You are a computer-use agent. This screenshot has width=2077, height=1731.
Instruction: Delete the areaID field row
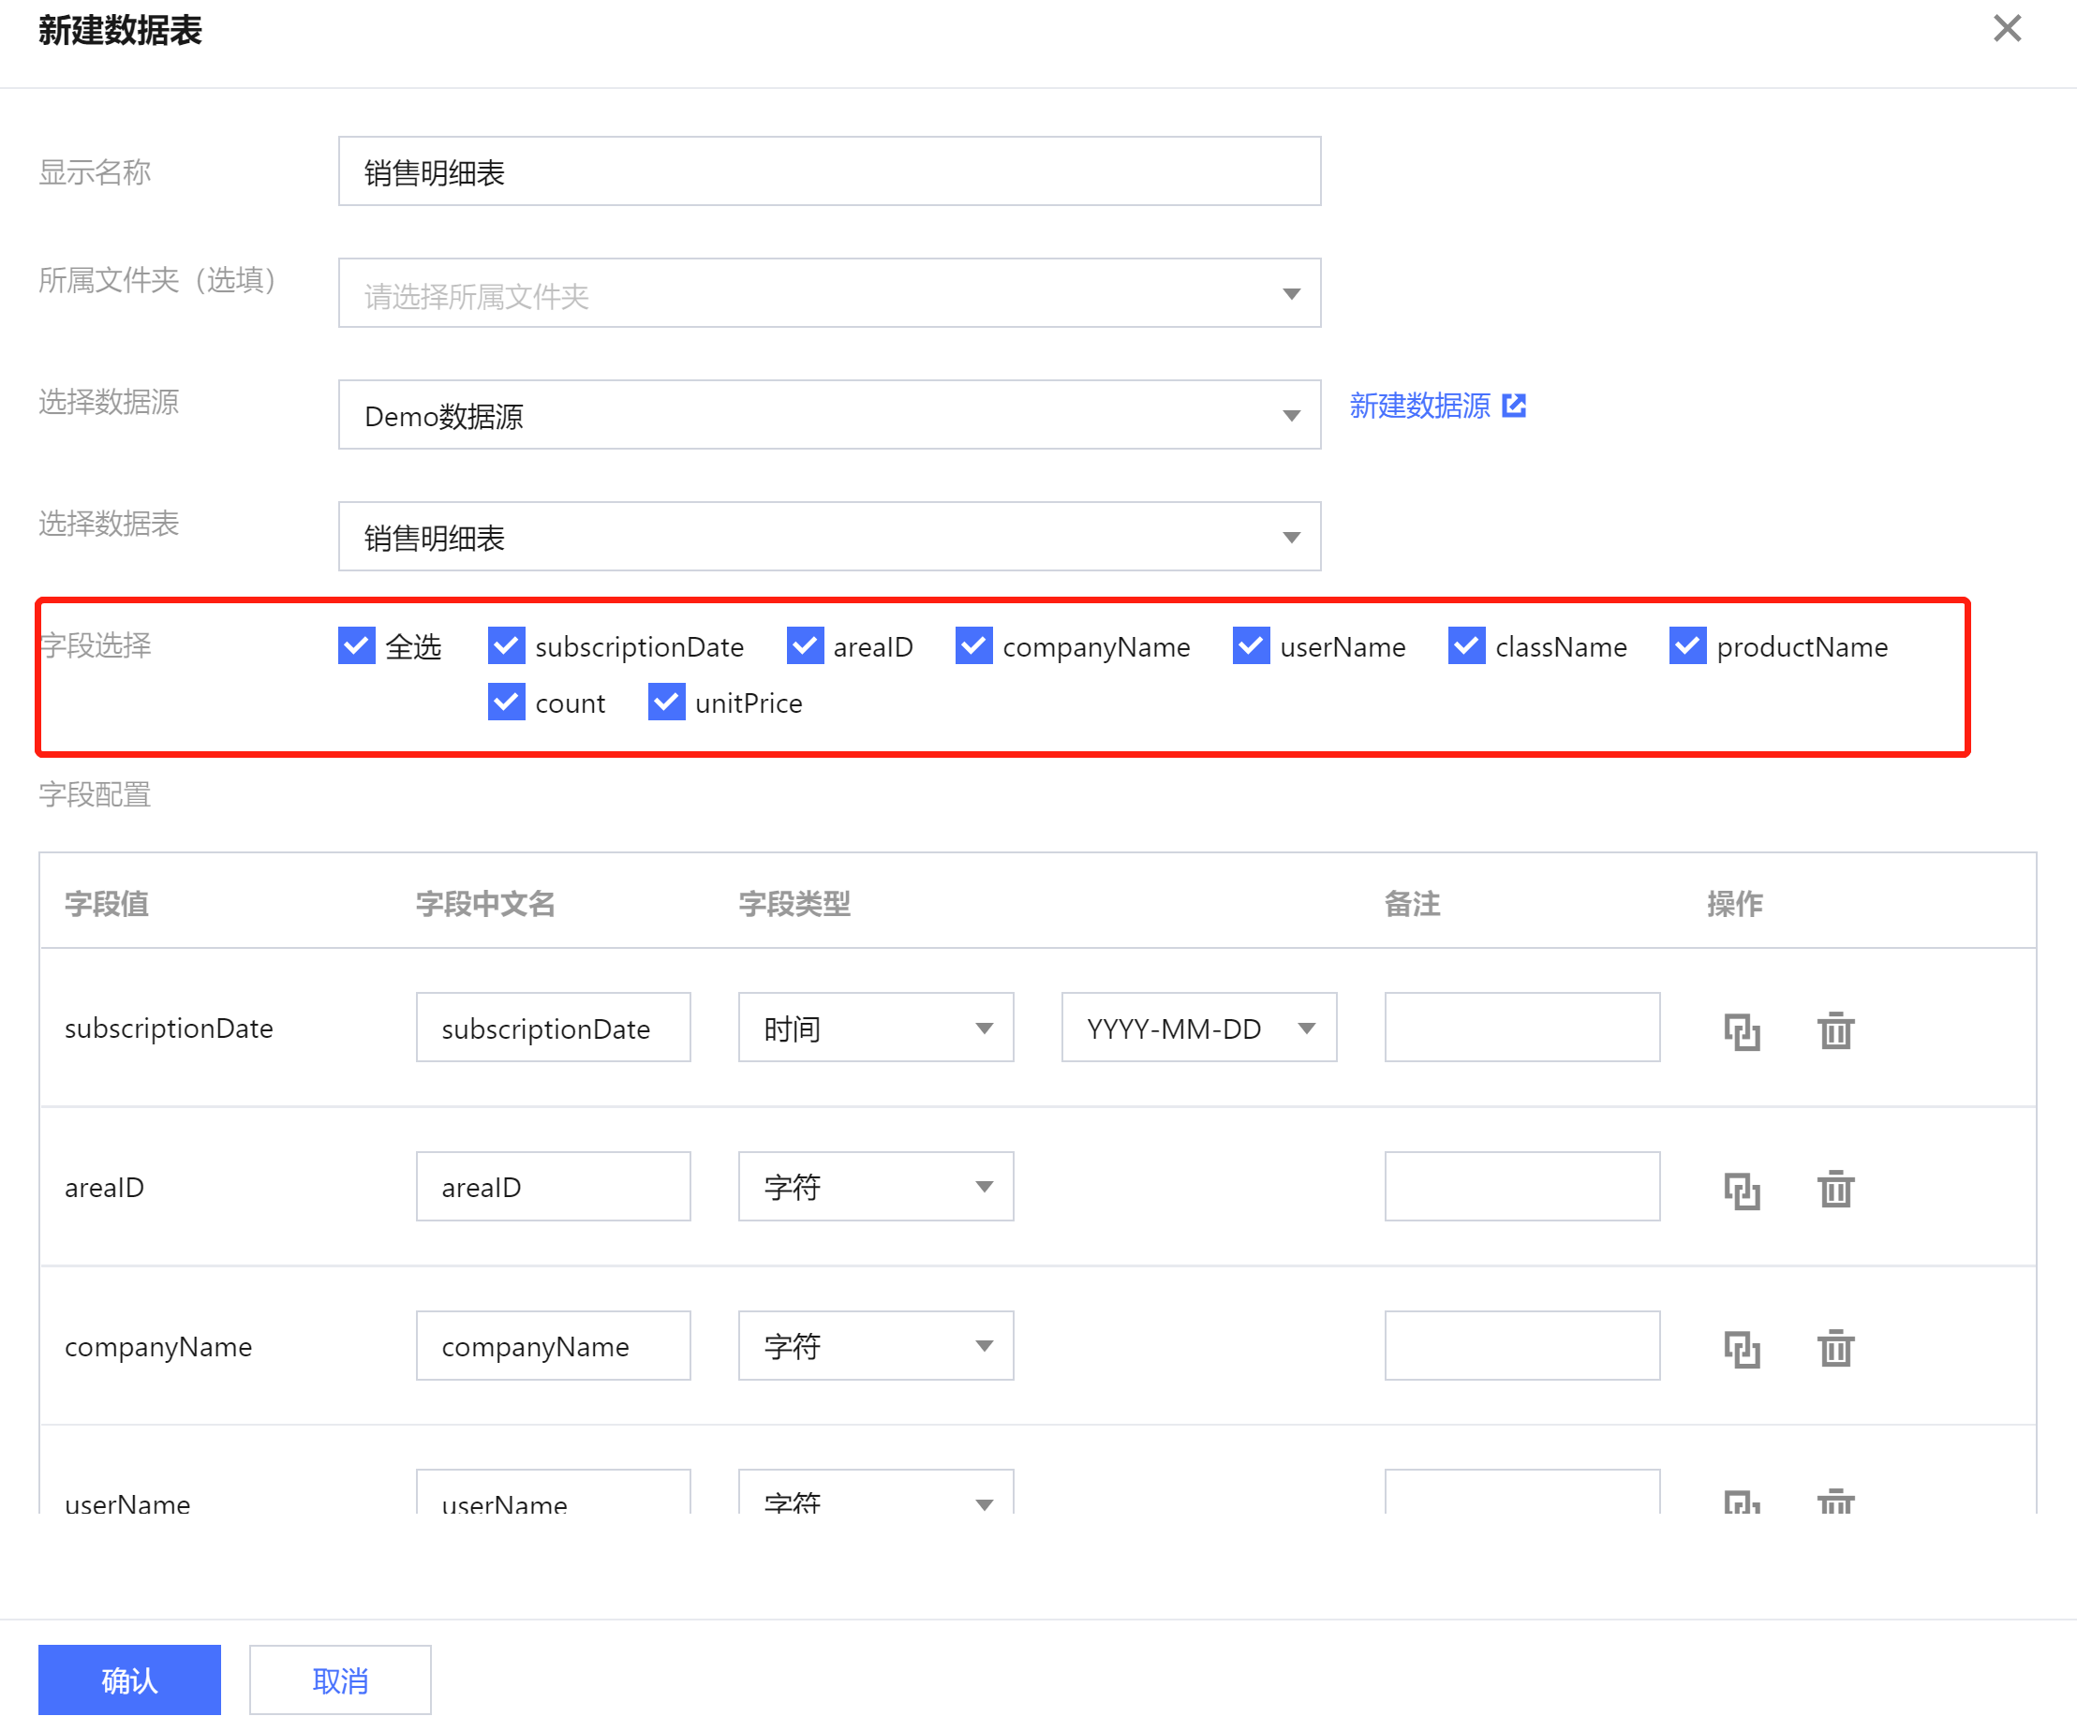(1834, 1190)
